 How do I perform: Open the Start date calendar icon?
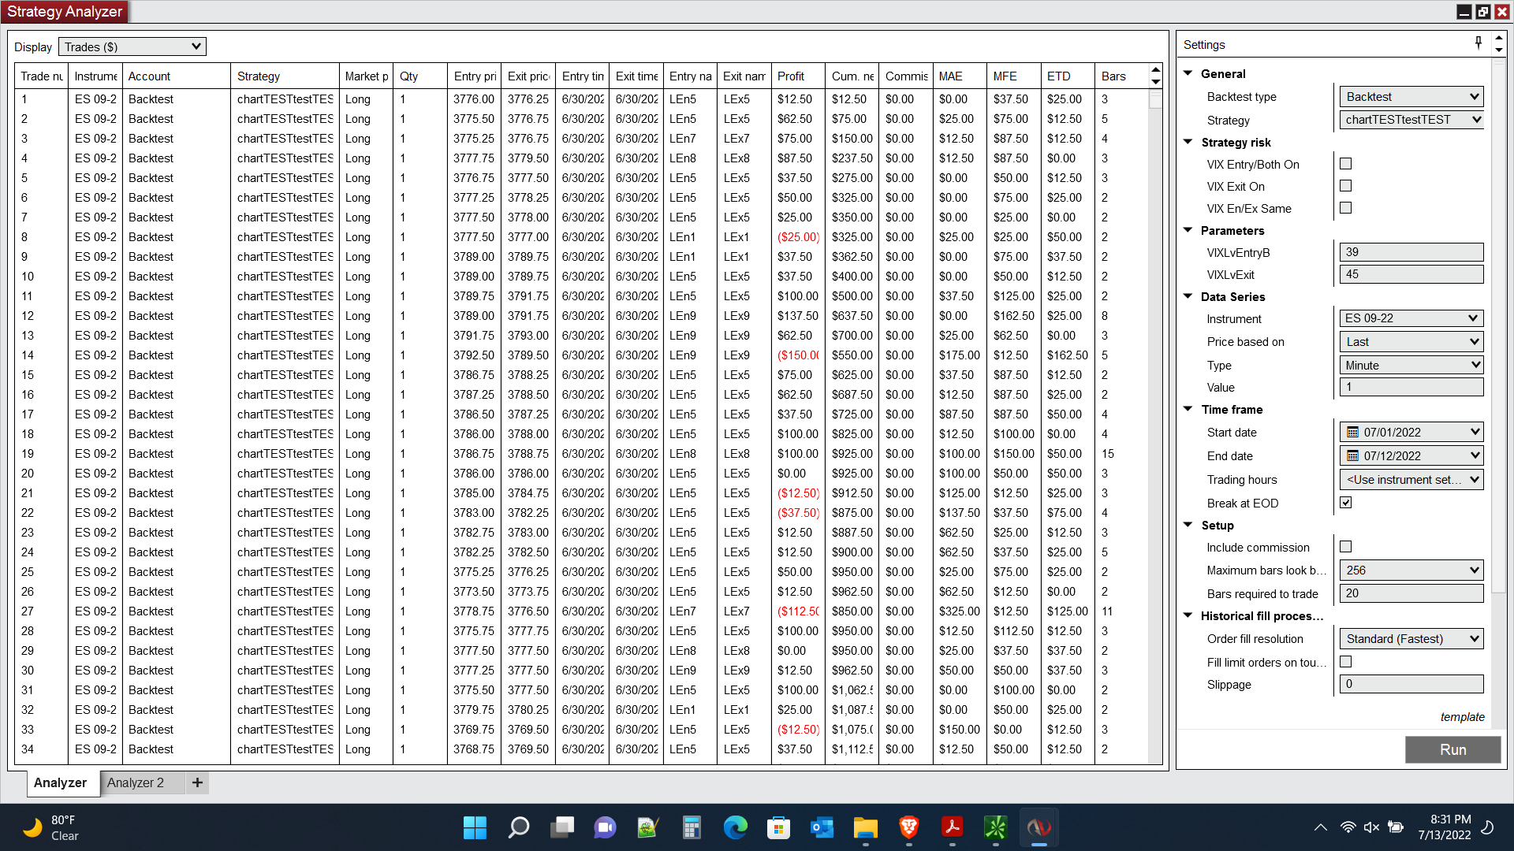(x=1352, y=433)
